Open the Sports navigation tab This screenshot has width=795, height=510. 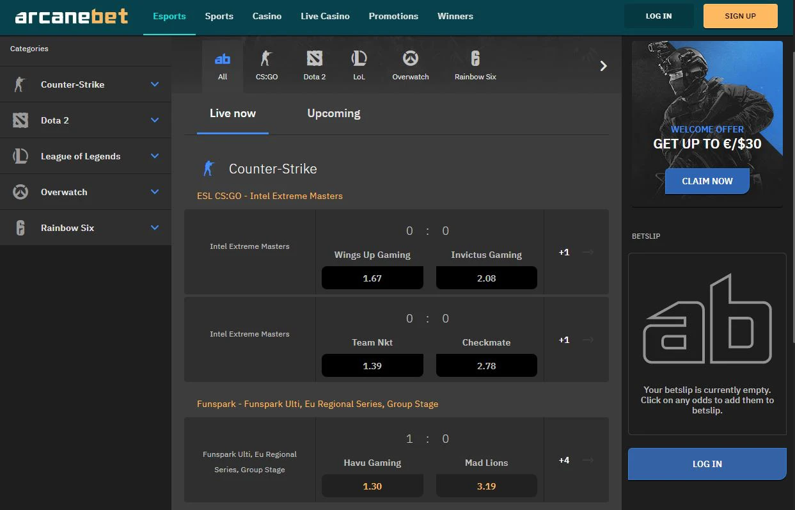click(x=219, y=16)
